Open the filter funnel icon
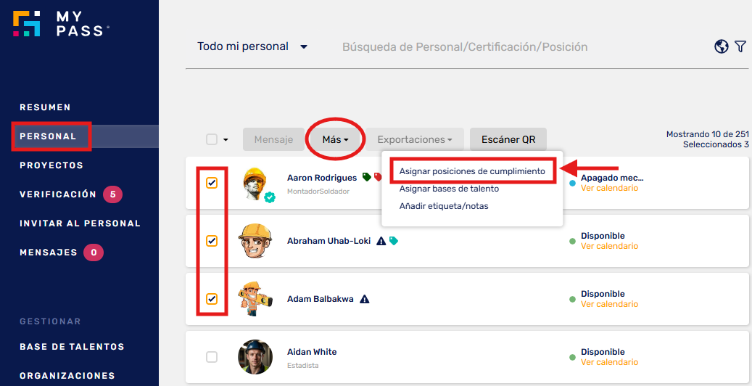 pyautogui.click(x=740, y=46)
